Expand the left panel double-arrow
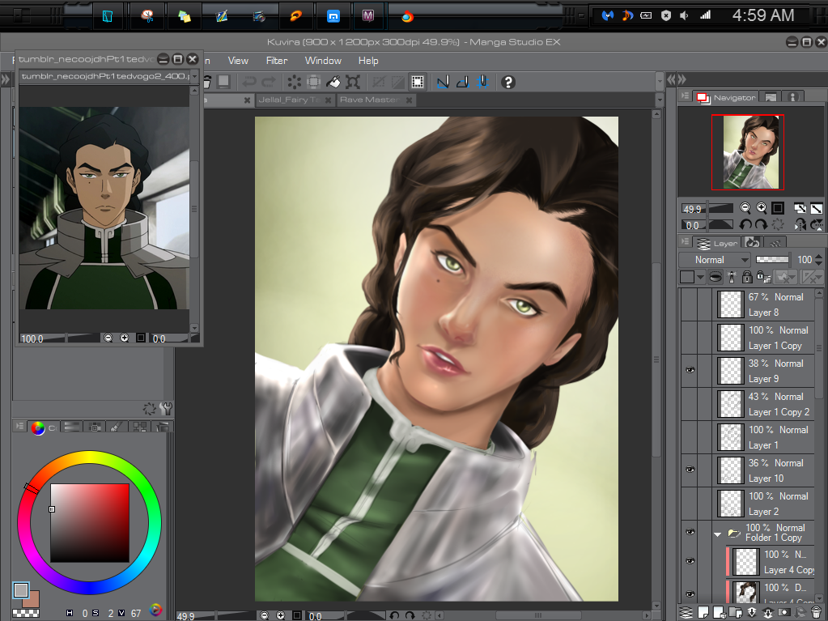Screen dimensions: 828x621 click(6, 79)
